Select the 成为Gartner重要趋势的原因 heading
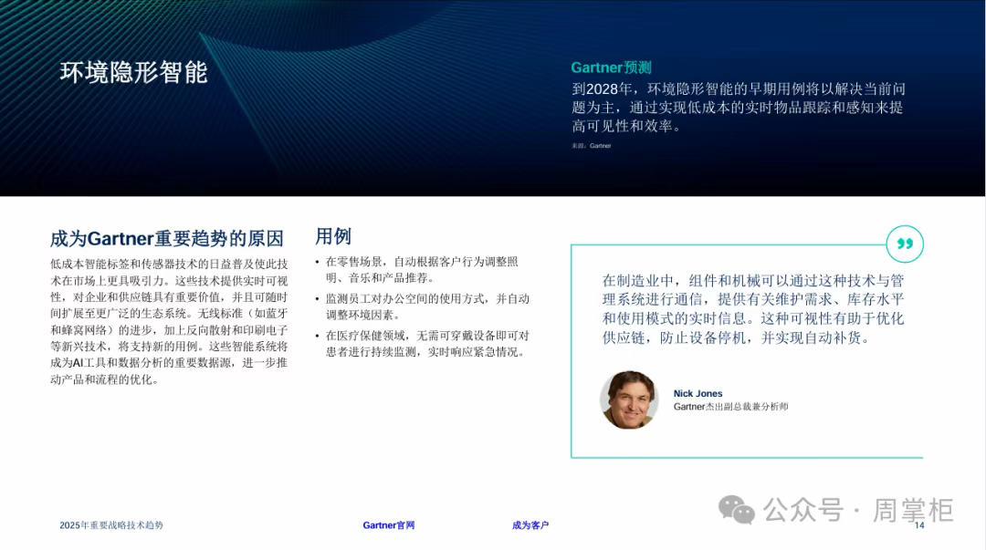The height and width of the screenshot is (550, 986). tap(167, 239)
